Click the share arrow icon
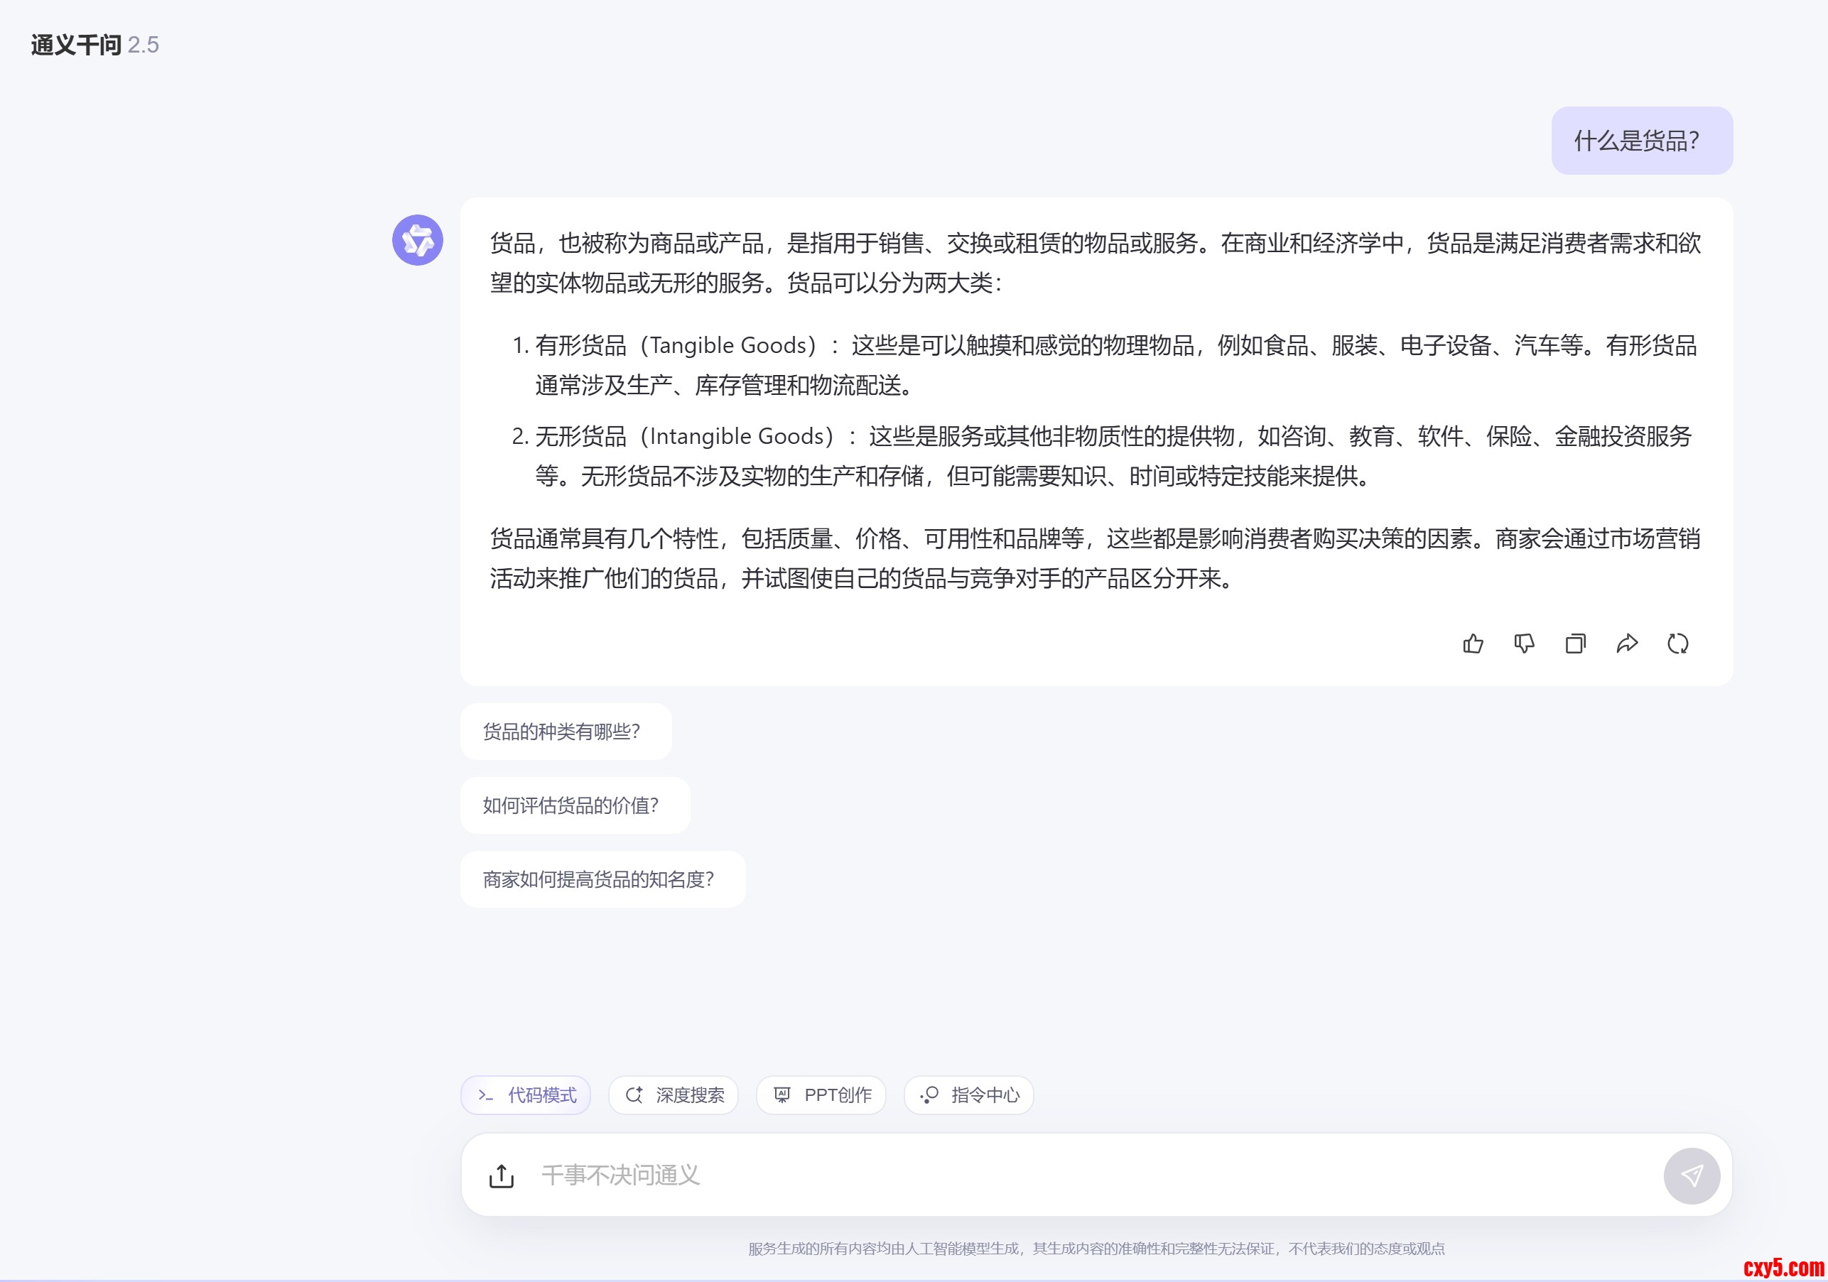Image resolution: width=1828 pixels, height=1282 pixels. click(1626, 643)
